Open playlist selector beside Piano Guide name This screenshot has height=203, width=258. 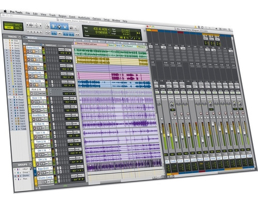41,56
